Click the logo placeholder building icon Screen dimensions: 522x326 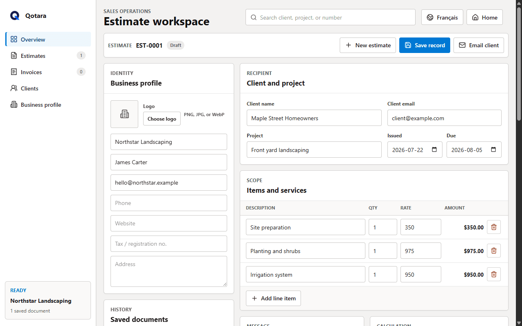[x=124, y=114]
